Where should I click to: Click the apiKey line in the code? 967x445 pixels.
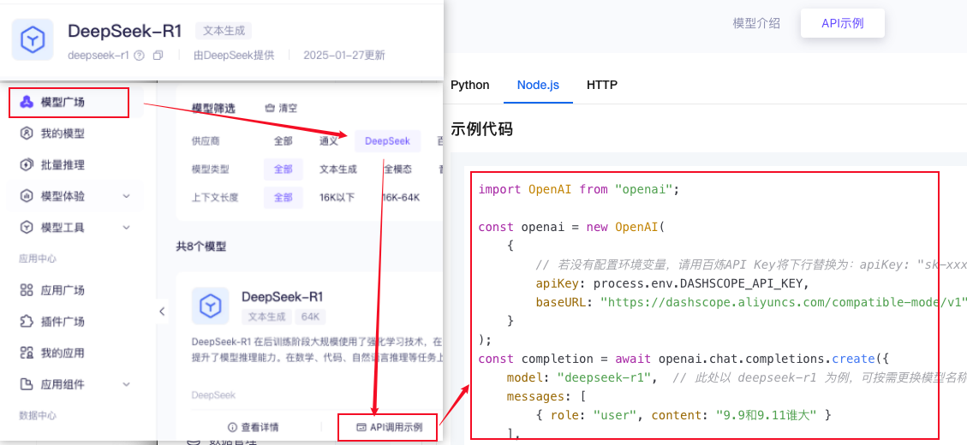coord(672,283)
